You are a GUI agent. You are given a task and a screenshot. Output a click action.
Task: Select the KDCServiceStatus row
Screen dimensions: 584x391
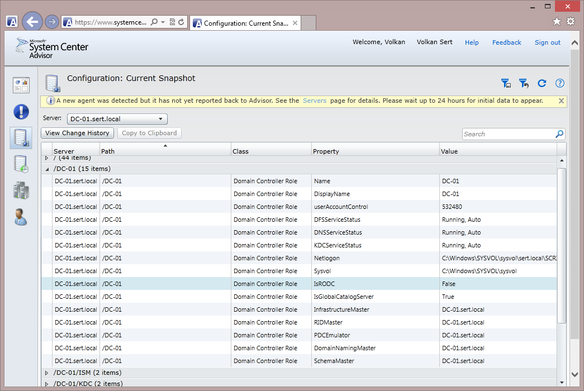tap(299, 245)
